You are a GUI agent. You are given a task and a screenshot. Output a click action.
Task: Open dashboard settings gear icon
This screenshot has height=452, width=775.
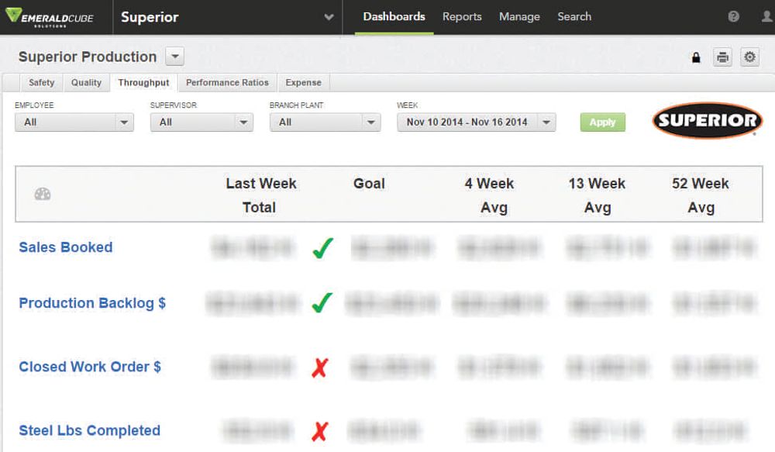749,57
